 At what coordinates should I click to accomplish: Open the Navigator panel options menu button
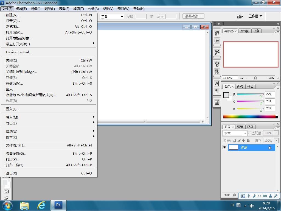pyautogui.click(x=277, y=32)
